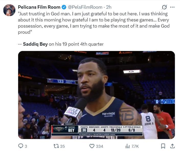Image resolution: width=180 pixels, height=152 pixels.
Task: Open post analytics bar-chart icon
Action: 127,146
